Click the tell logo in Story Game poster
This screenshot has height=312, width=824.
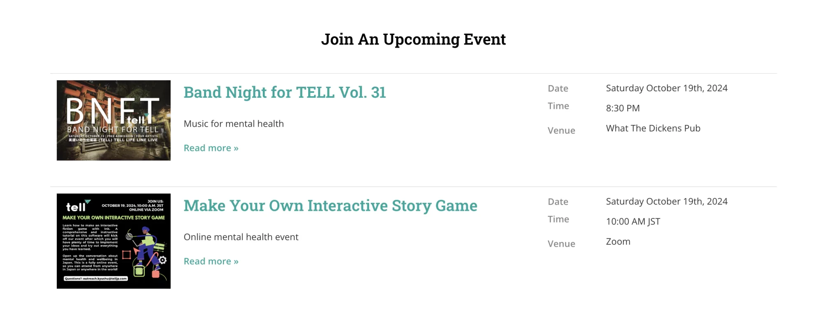[x=77, y=206]
